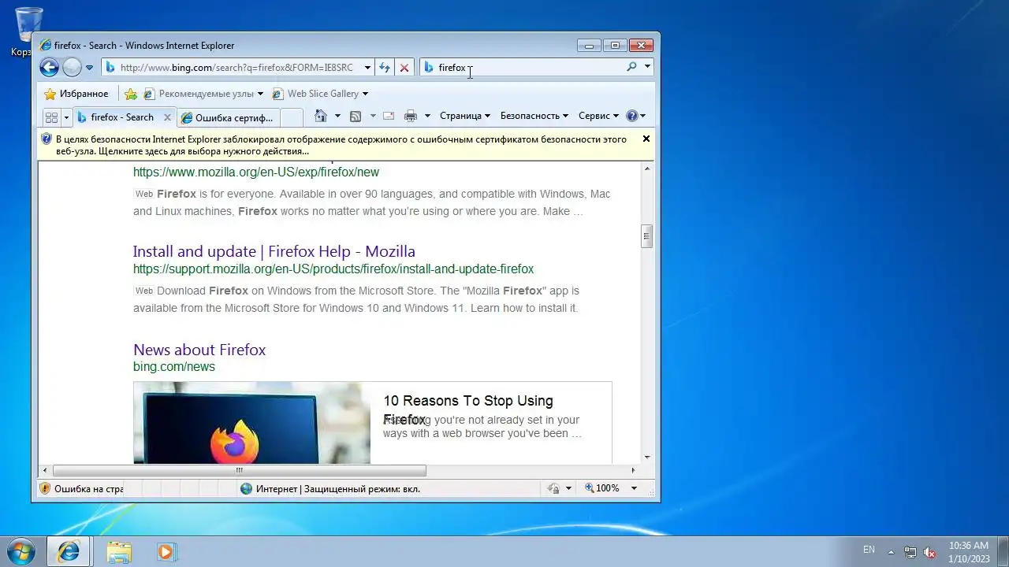Image resolution: width=1009 pixels, height=567 pixels.
Task: Add page to favorites bar star icon
Action: [x=131, y=94]
